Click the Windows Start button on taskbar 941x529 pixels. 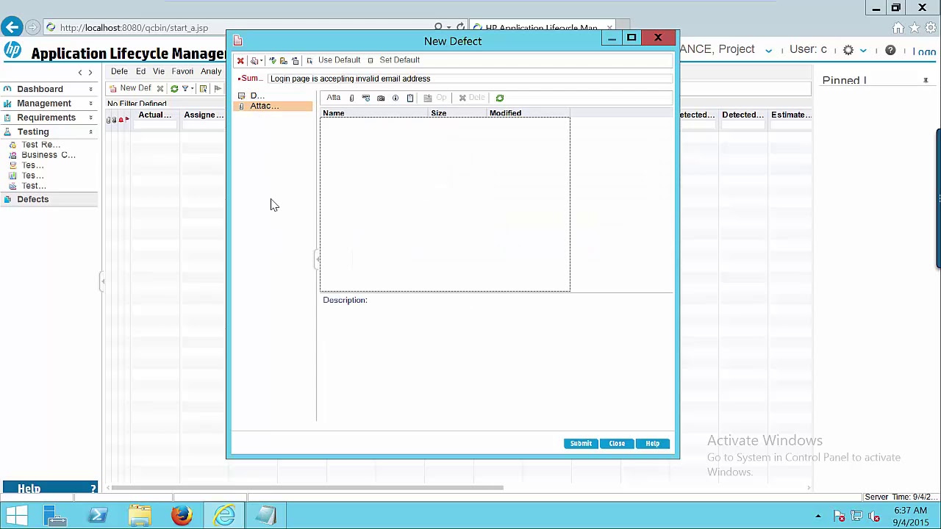(x=16, y=516)
